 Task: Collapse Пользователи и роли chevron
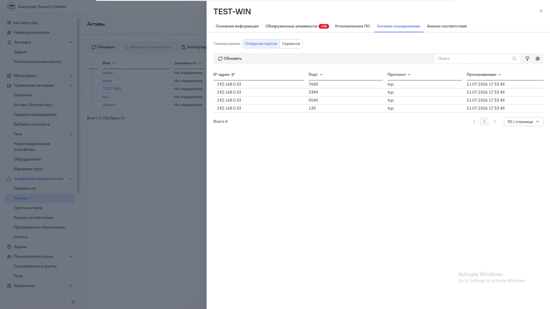pyautogui.click(x=71, y=257)
